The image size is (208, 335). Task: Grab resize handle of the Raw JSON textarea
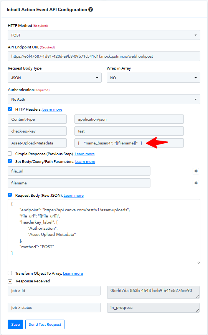198,262
